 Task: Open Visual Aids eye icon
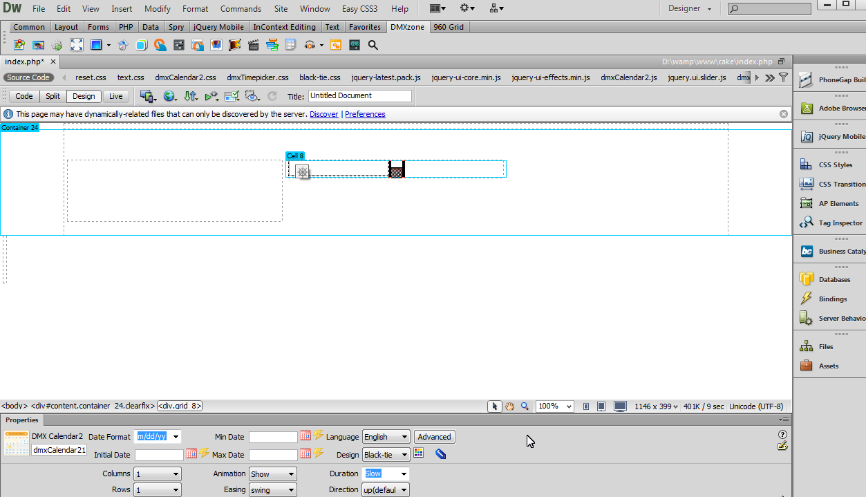252,96
